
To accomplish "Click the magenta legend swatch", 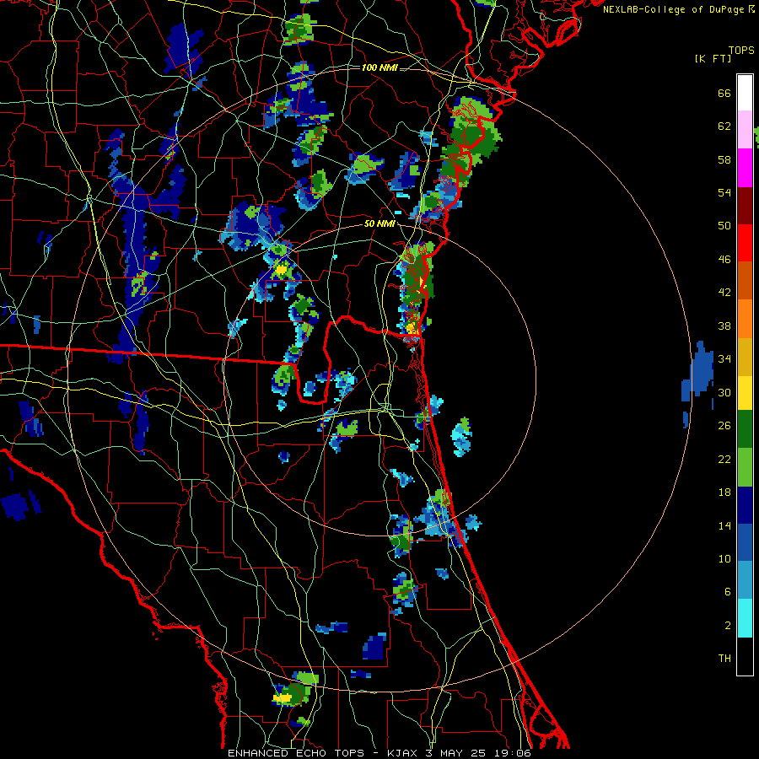I will pos(745,168).
